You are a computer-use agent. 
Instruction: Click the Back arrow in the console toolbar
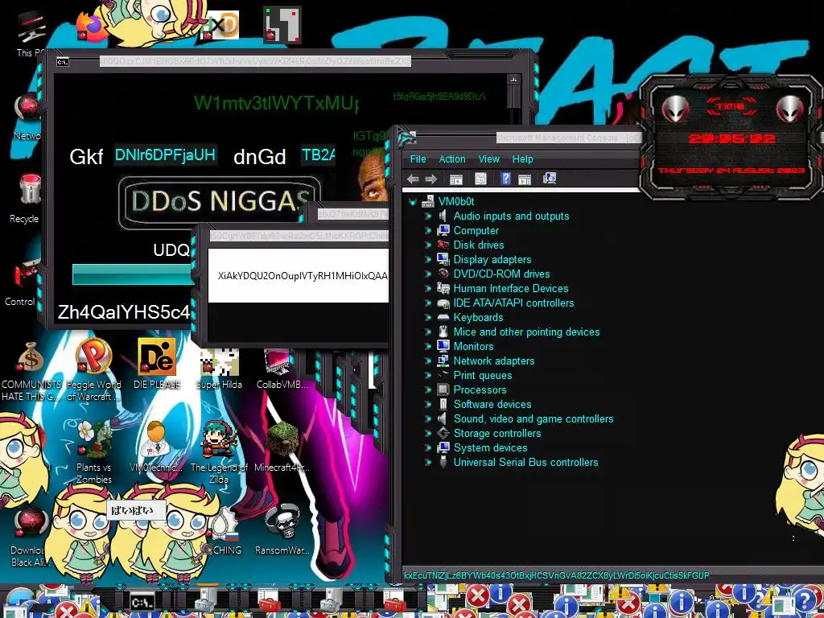click(x=413, y=179)
